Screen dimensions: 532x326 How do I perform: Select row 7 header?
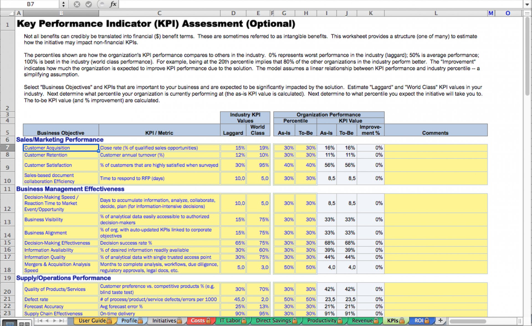click(x=7, y=147)
